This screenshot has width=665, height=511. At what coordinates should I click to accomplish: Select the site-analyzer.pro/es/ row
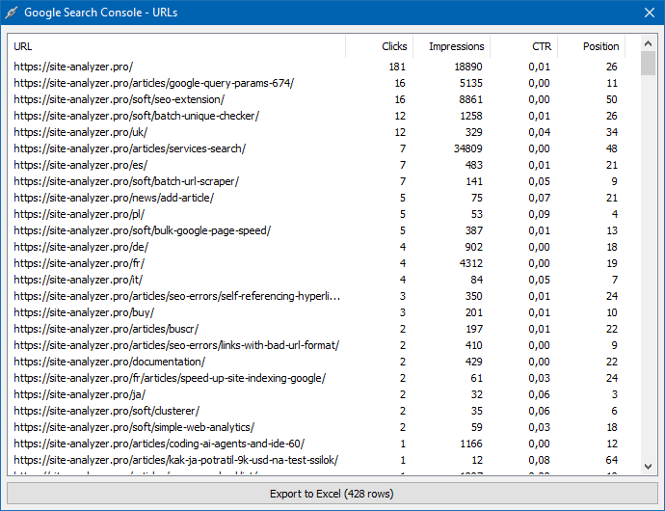pyautogui.click(x=315, y=165)
